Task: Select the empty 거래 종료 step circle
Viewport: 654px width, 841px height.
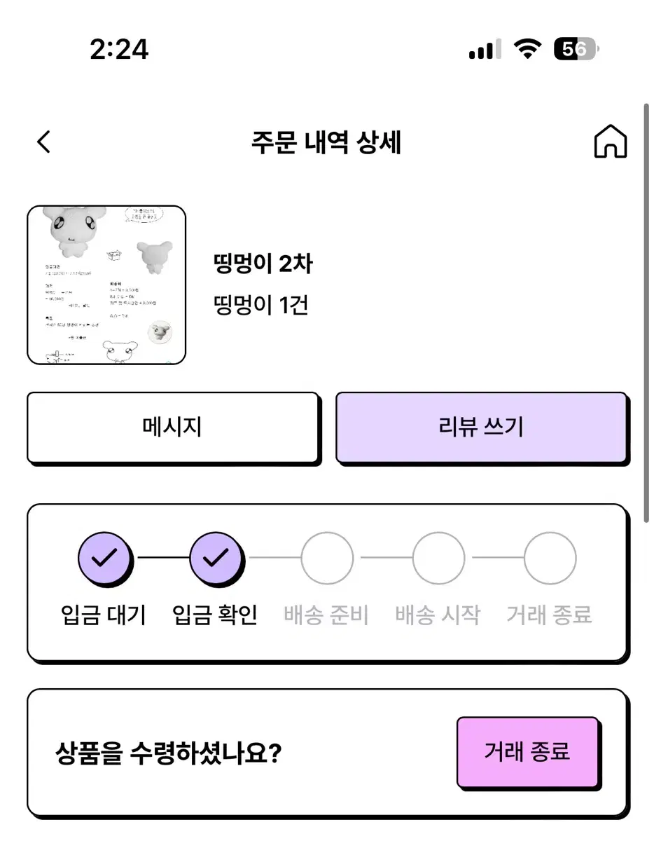Action: [x=550, y=559]
